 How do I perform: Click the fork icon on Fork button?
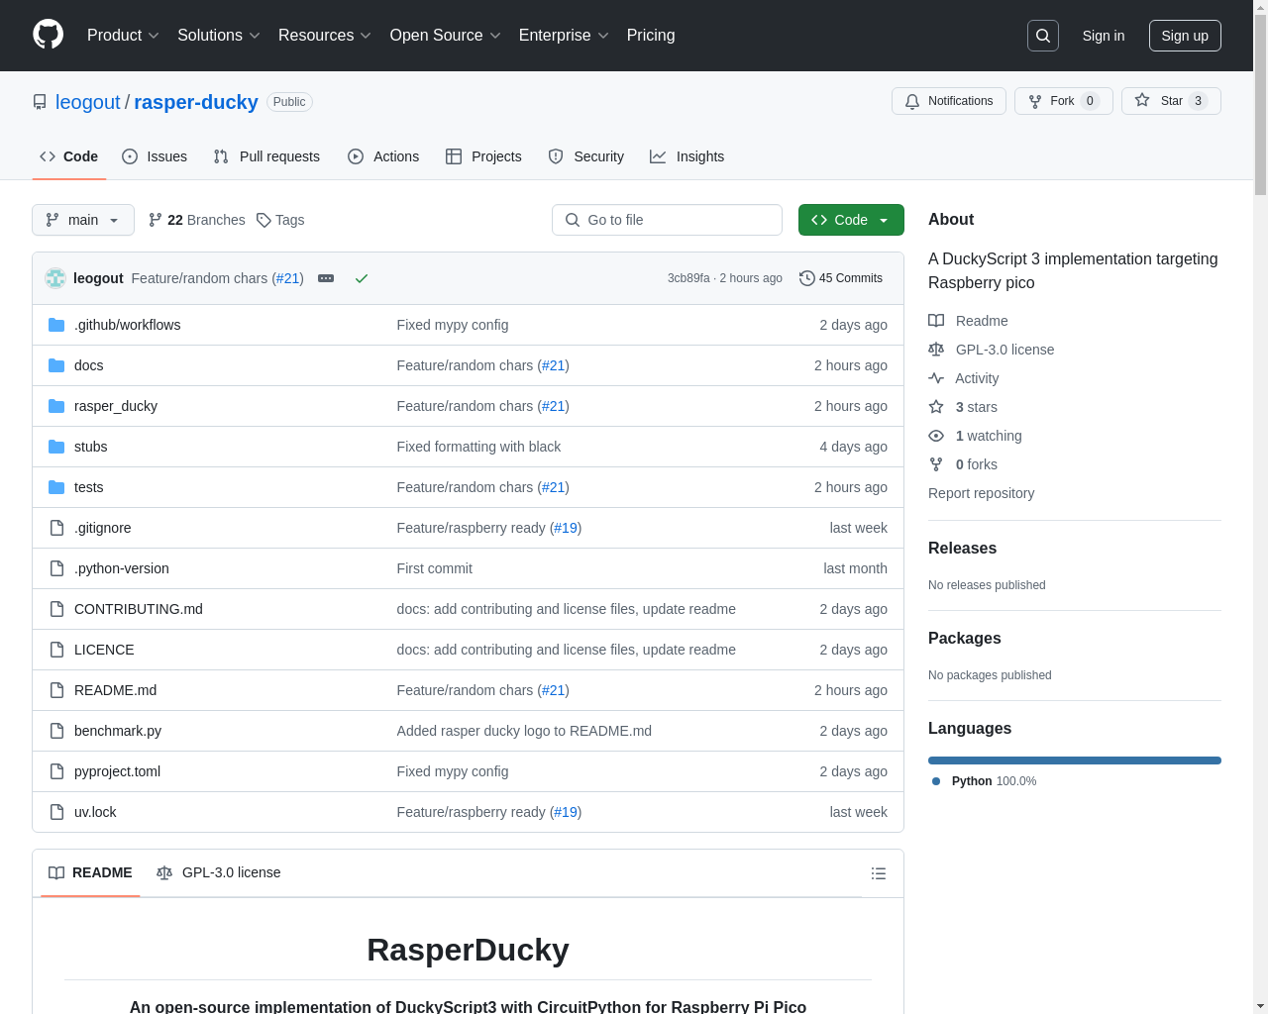pyautogui.click(x=1035, y=101)
